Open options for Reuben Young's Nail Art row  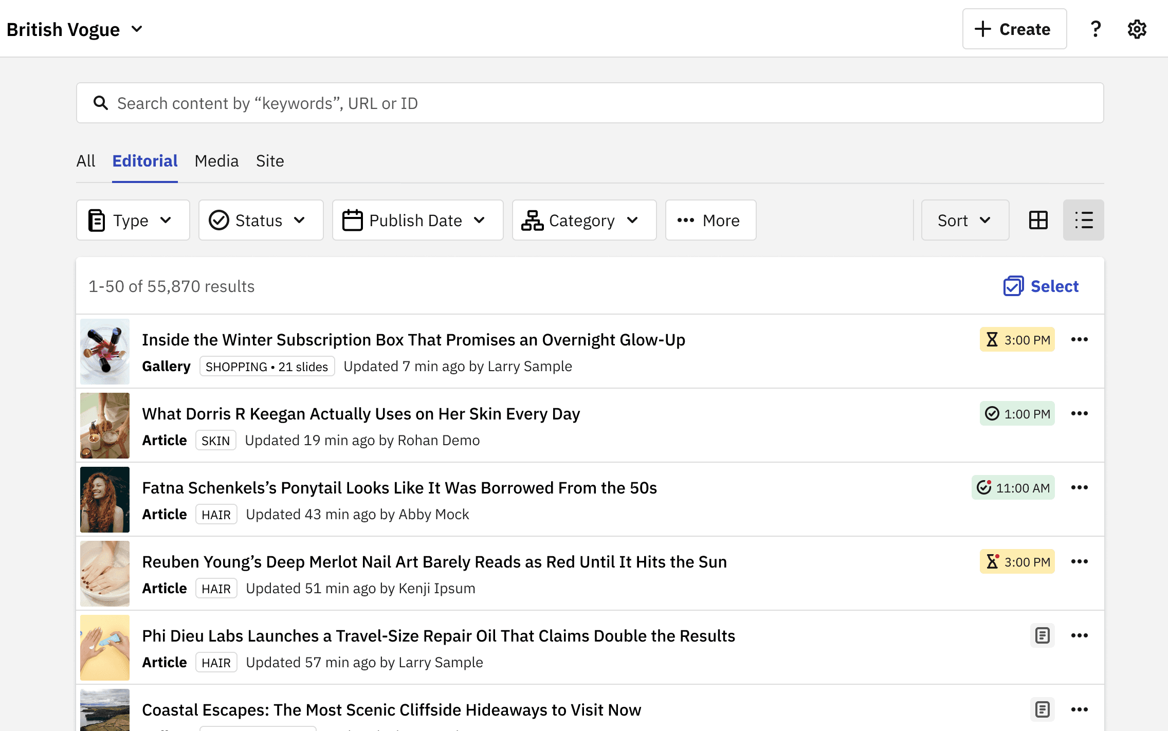click(1079, 561)
